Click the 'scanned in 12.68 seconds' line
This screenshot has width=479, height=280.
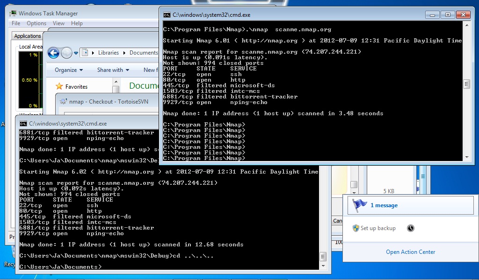point(131,245)
